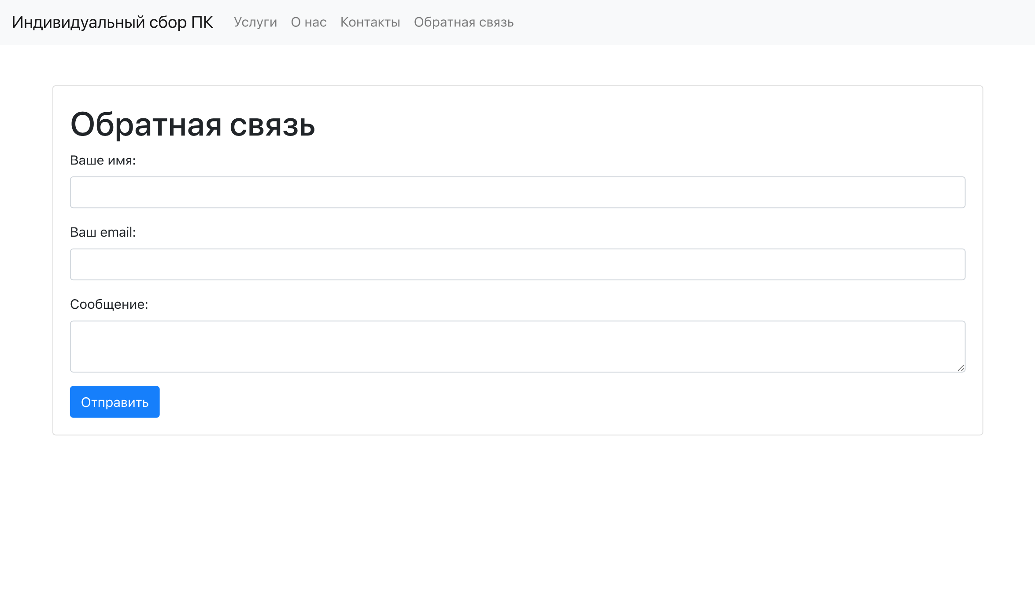Click the message box under Сообщение
Screen dimensions: 1035x608
[x=517, y=346]
